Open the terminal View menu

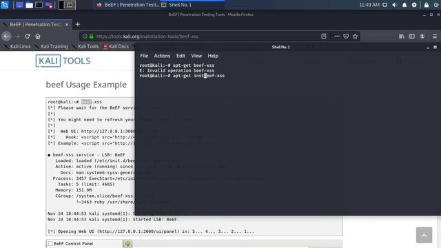click(196, 56)
